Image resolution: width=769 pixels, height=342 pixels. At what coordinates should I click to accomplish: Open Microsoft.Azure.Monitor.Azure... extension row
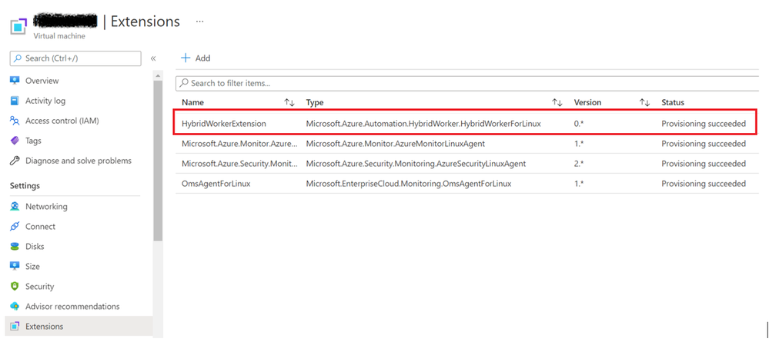[x=467, y=144]
